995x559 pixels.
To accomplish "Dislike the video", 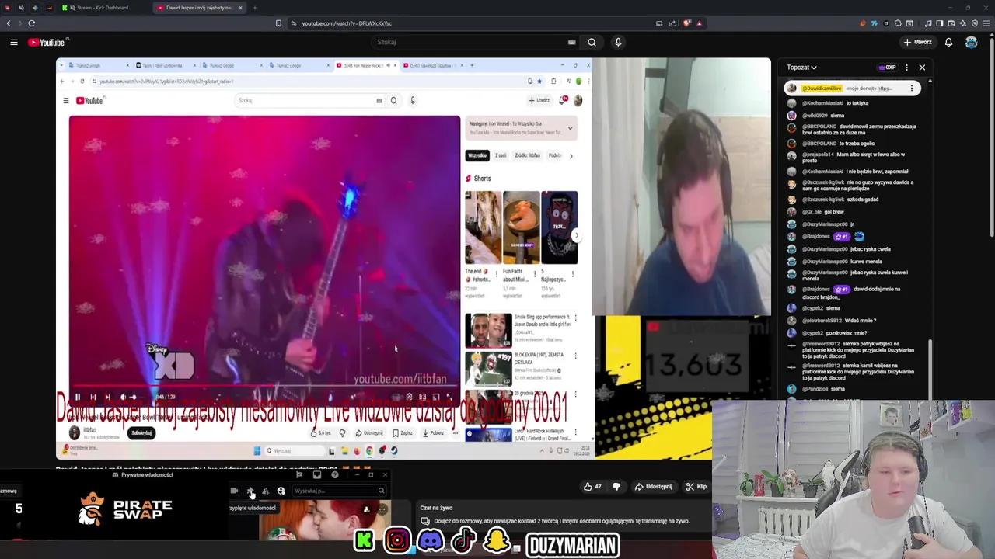I will 616,487.
